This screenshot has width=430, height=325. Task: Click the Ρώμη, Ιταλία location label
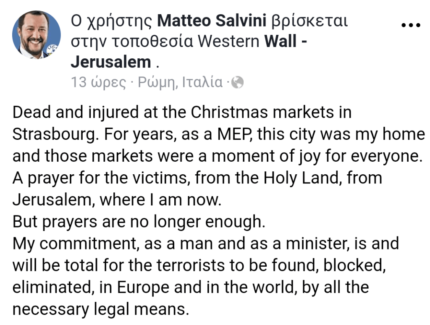point(180,82)
